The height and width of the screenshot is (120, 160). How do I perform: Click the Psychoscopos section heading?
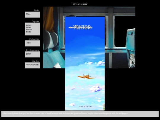33,50
